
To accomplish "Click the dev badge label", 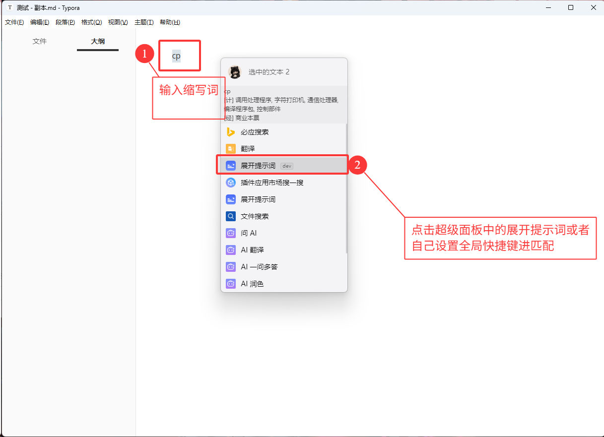I will coord(286,166).
